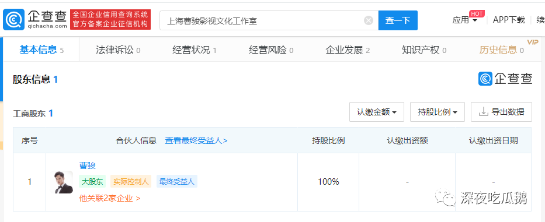This screenshot has width=545, height=222.
Task: Click the Qichacha logo in header
Action: coord(35,20)
